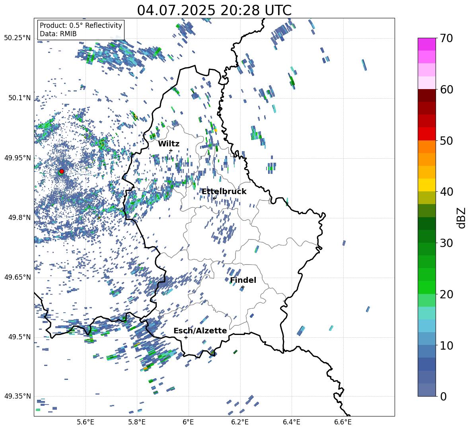Click the Findel station cross marker
Screen dimensions: 471x430
point(243,287)
